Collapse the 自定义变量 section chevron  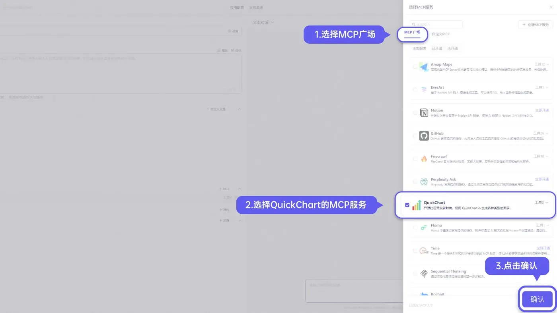click(x=239, y=109)
